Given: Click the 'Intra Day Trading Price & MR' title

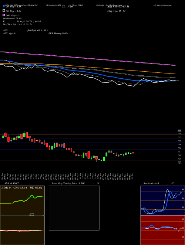Looking at the screenshot, I should pyautogui.click(x=68, y=183).
